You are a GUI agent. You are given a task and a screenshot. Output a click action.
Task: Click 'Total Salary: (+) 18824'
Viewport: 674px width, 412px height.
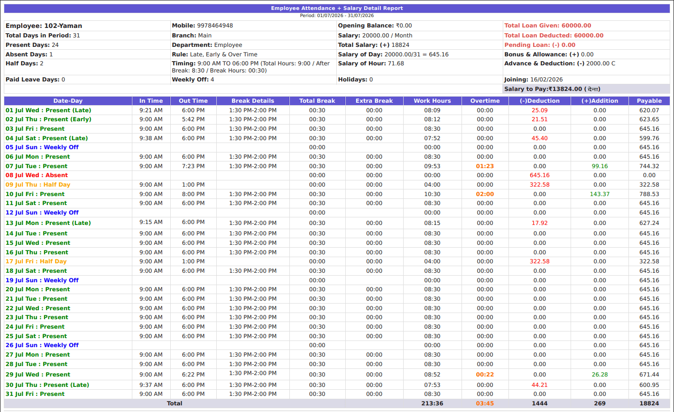373,45
